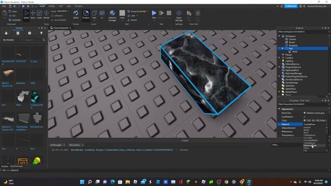The width and height of the screenshot is (331, 186).
Task: Select the R15 Dummy thumbnail
Action: 37,118
